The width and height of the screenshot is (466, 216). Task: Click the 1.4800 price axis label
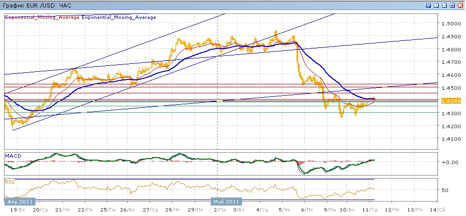click(x=451, y=49)
